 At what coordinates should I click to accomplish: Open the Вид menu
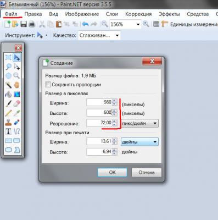[x=54, y=14]
